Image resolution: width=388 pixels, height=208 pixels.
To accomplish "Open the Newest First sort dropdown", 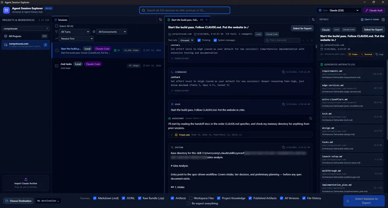I will (77, 39).
